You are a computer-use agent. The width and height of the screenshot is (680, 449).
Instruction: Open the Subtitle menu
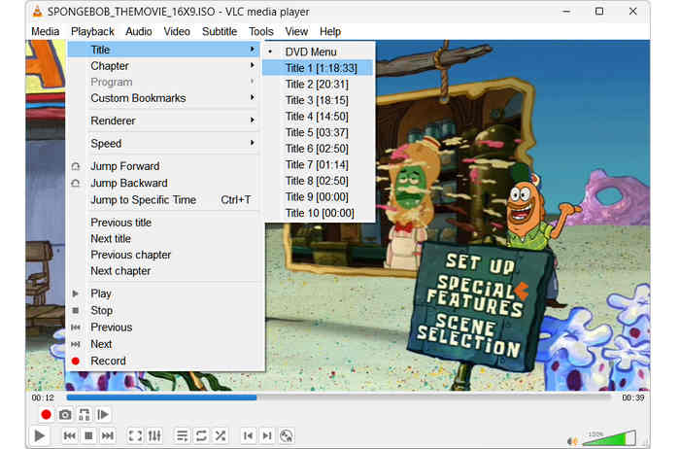tap(220, 32)
